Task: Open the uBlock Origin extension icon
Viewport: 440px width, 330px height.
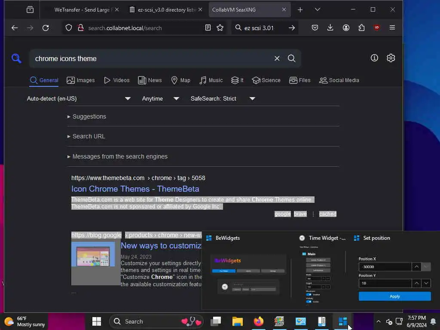Action: [377, 27]
